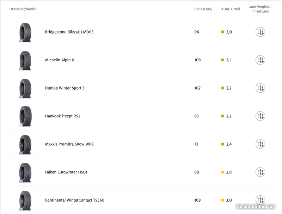Click green rating indicator for Bridgestone
282x214 pixels.
tap(223, 32)
